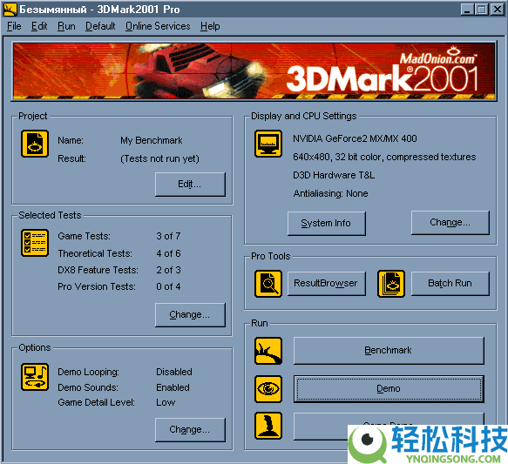Click the Options monitor and music icon
This screenshot has width=508, height=464.
(35, 377)
